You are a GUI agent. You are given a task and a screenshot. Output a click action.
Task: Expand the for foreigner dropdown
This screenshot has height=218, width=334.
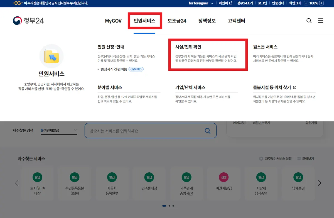[201, 3]
